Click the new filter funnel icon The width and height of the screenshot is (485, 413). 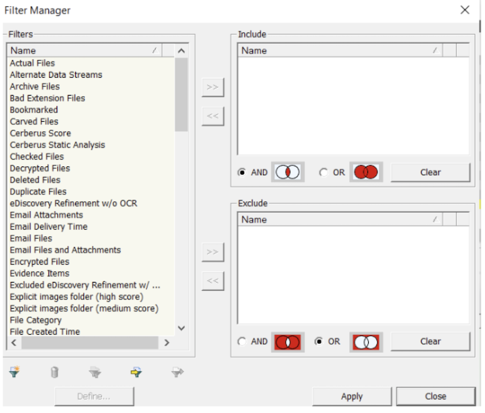15,372
